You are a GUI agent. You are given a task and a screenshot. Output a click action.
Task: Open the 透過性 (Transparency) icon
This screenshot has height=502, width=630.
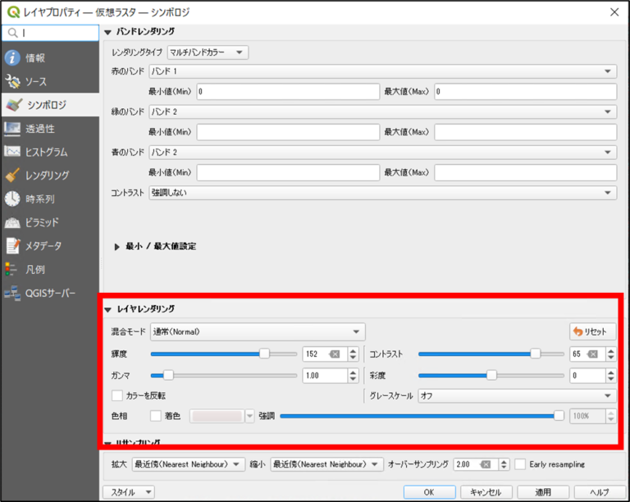tap(12, 129)
